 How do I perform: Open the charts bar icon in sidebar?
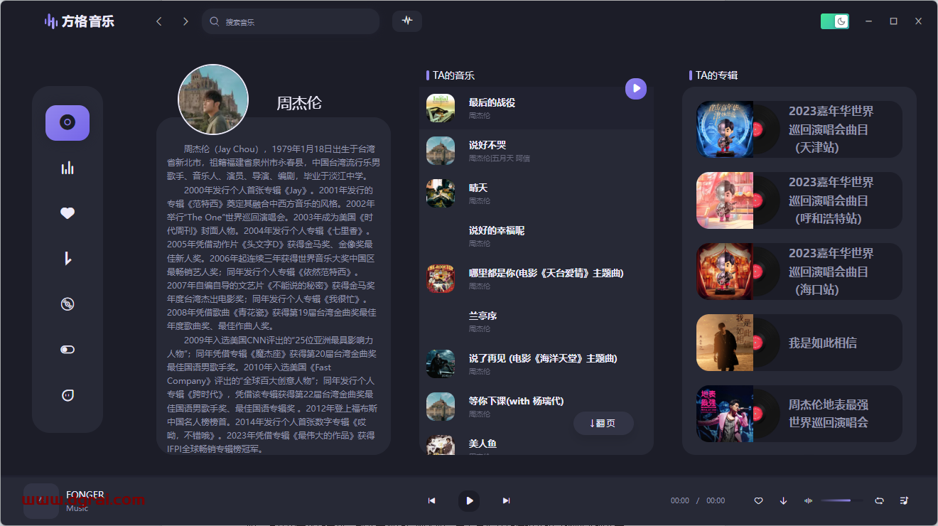(68, 168)
